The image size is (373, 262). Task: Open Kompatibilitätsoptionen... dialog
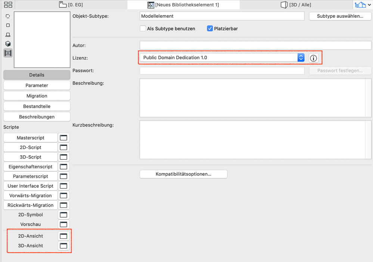[183, 174]
